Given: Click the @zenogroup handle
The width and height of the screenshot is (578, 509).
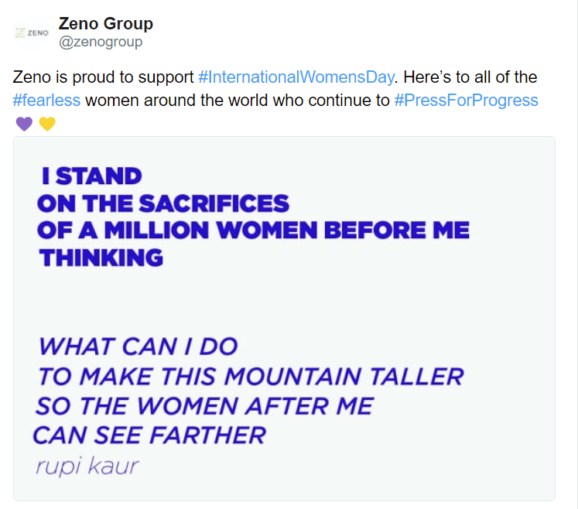Looking at the screenshot, I should click(101, 42).
